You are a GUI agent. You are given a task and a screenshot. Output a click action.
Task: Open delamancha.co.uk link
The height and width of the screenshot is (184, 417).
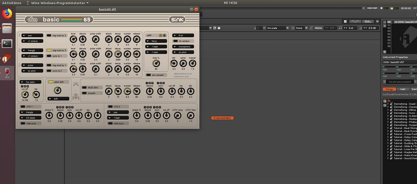183,74
